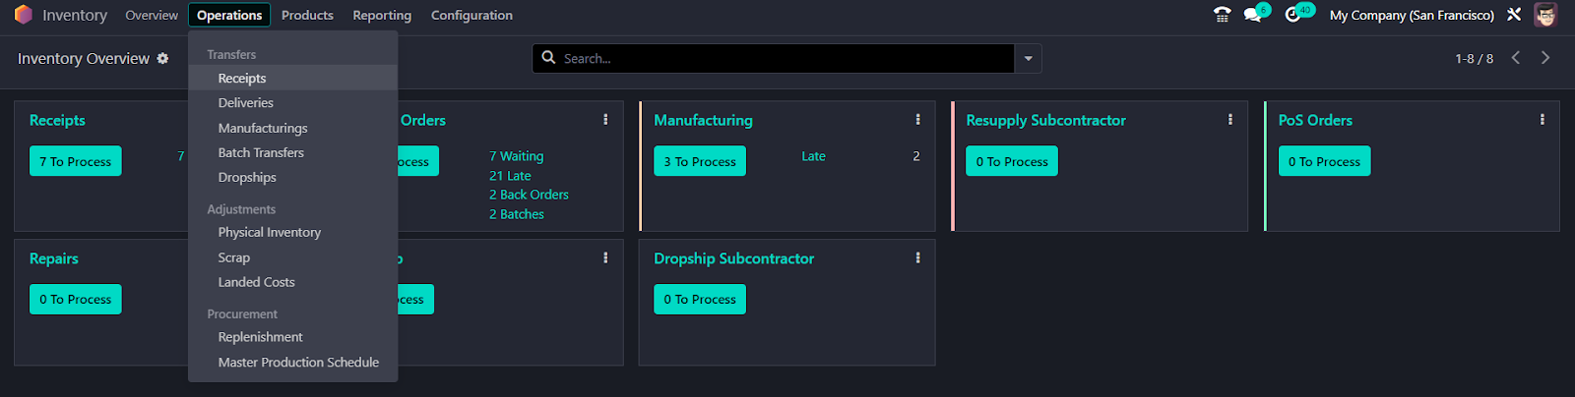Open the 7 Waiting link
This screenshot has height=397, width=1575.
coord(516,156)
